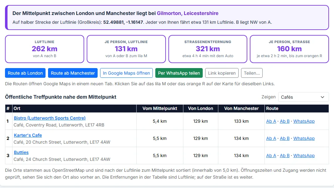
Task: Open In Google Maps öffnen
Action: tap(126, 73)
